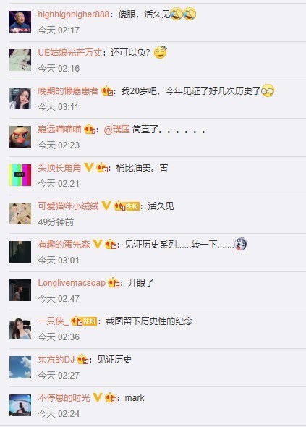
Task: Click member badge next to Longlivemacsoap
Action: 114,283
